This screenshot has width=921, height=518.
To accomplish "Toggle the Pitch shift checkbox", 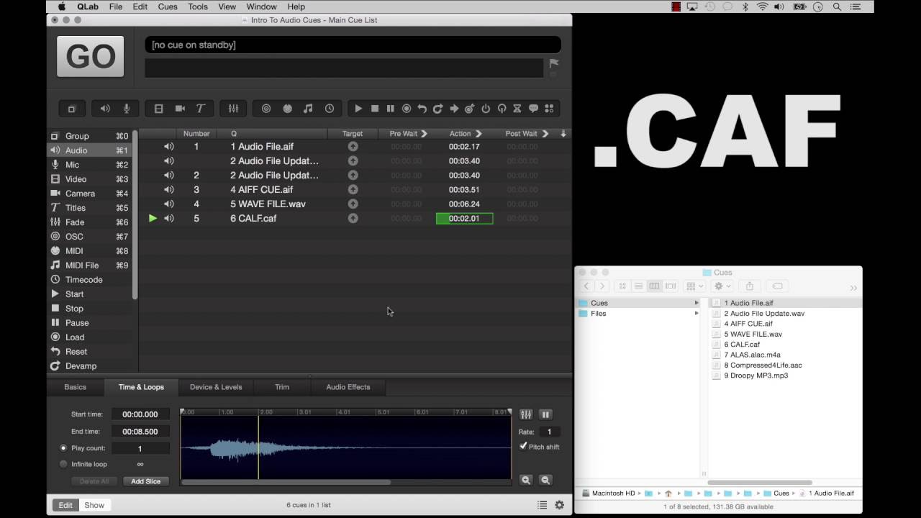I will (x=523, y=446).
